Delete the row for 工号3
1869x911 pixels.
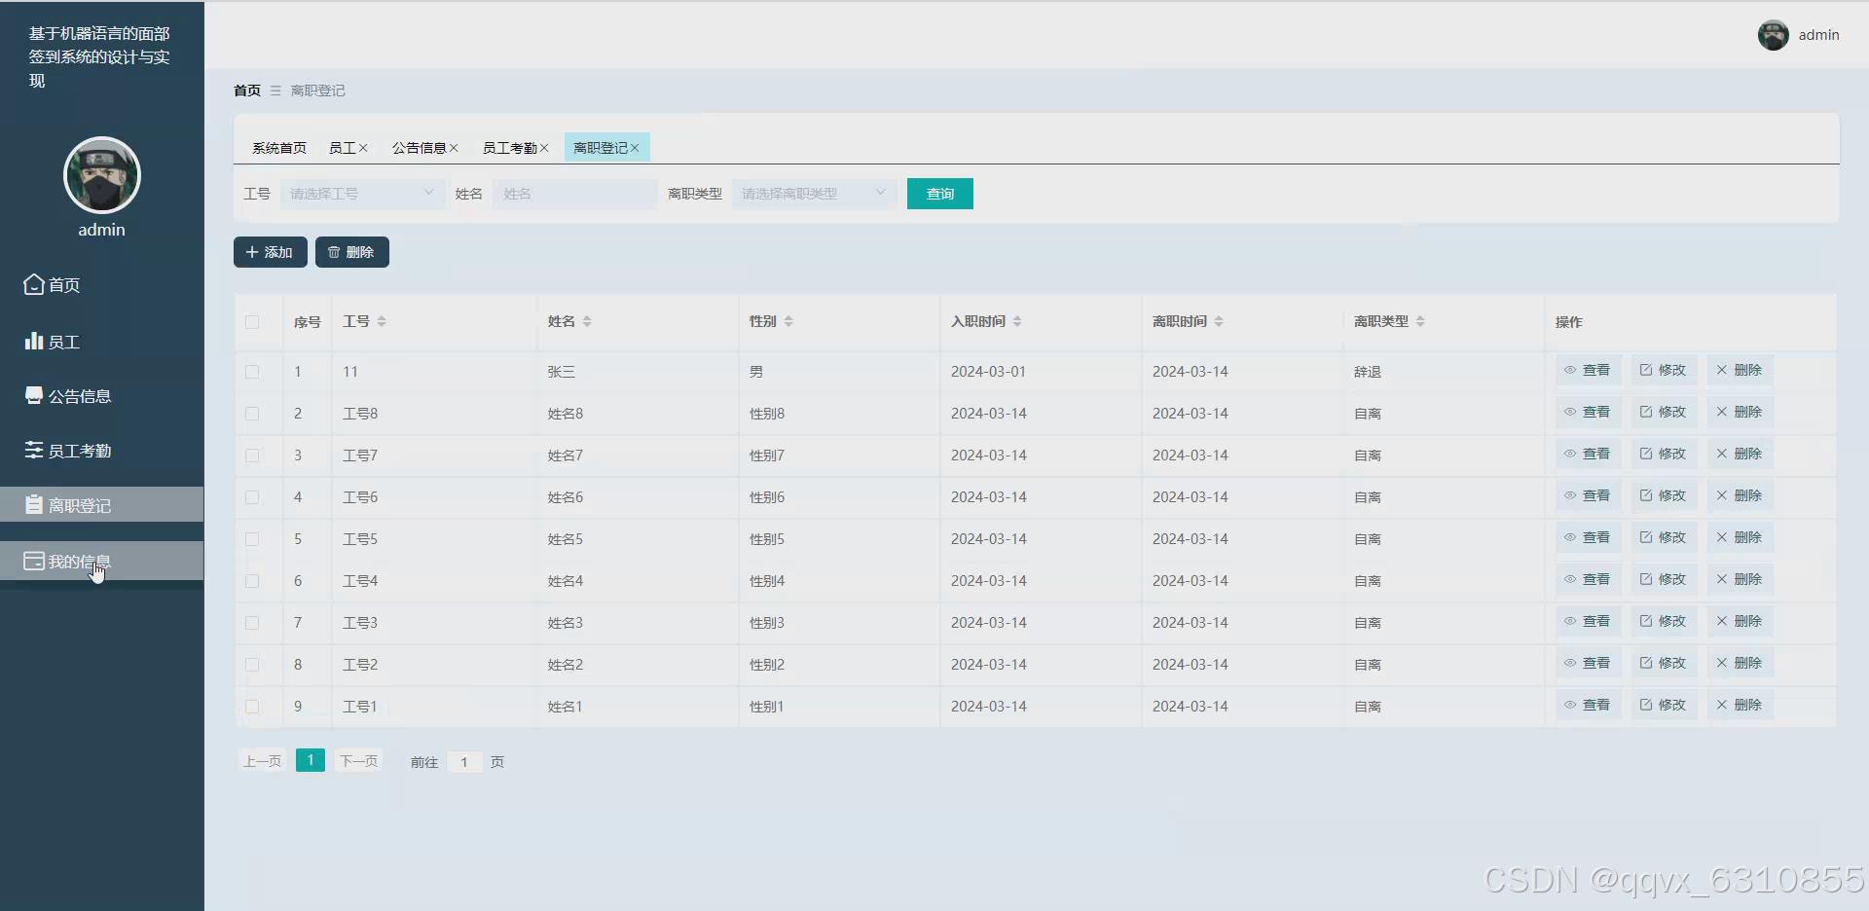point(1740,621)
